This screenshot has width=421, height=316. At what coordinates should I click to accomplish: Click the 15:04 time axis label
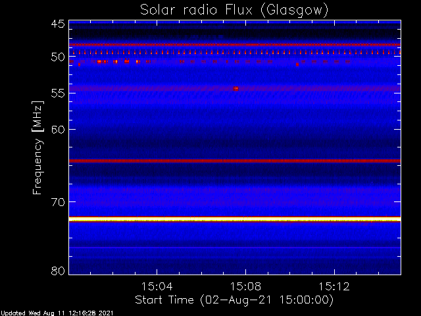157,286
